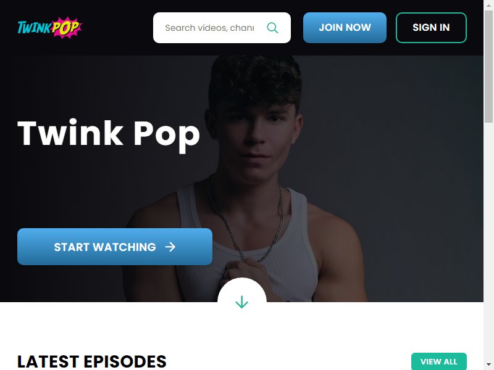Click the Twink Pop hero heading
The width and height of the screenshot is (494, 370).
(x=109, y=134)
